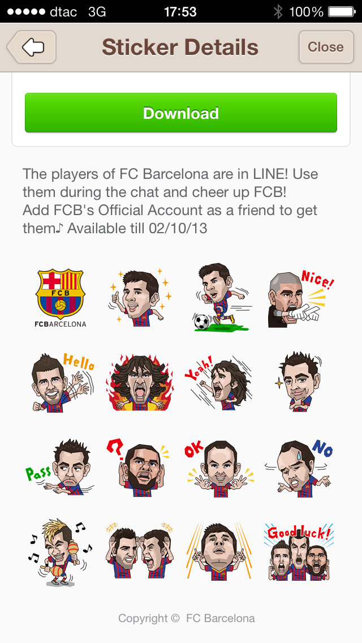Pick the "Yeah!" cheering sticker
Screen dimensions: 362x643
pyautogui.click(x=218, y=382)
